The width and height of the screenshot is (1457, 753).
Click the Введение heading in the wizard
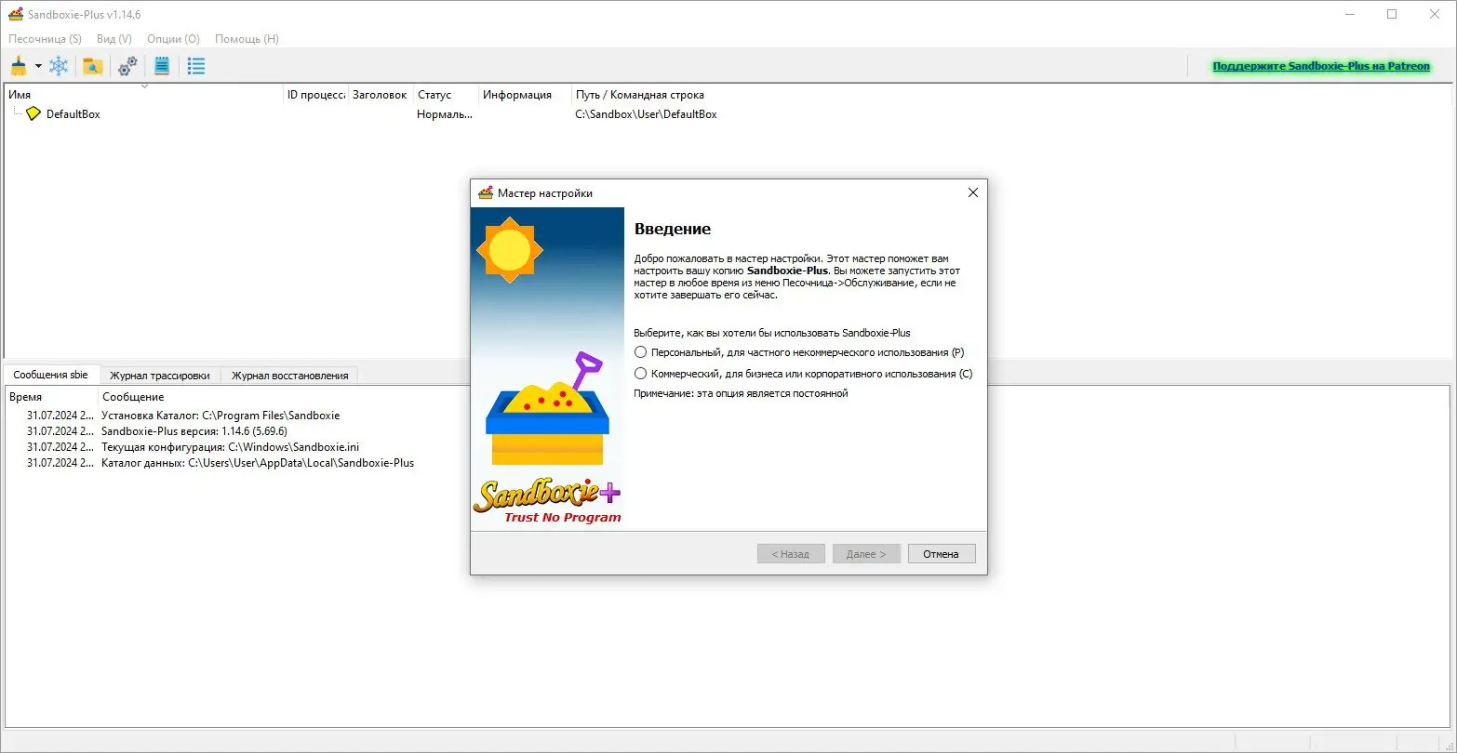pos(672,229)
